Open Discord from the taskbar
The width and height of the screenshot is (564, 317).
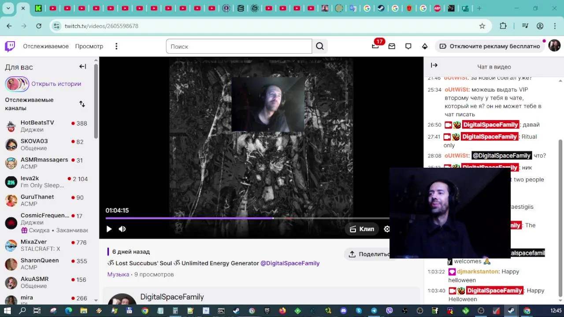click(344, 310)
